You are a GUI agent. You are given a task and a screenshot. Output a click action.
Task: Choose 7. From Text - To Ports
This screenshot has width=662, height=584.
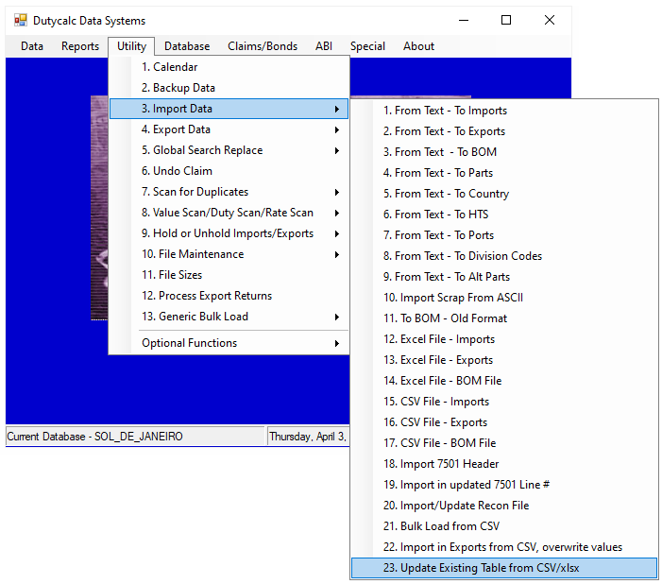point(504,235)
